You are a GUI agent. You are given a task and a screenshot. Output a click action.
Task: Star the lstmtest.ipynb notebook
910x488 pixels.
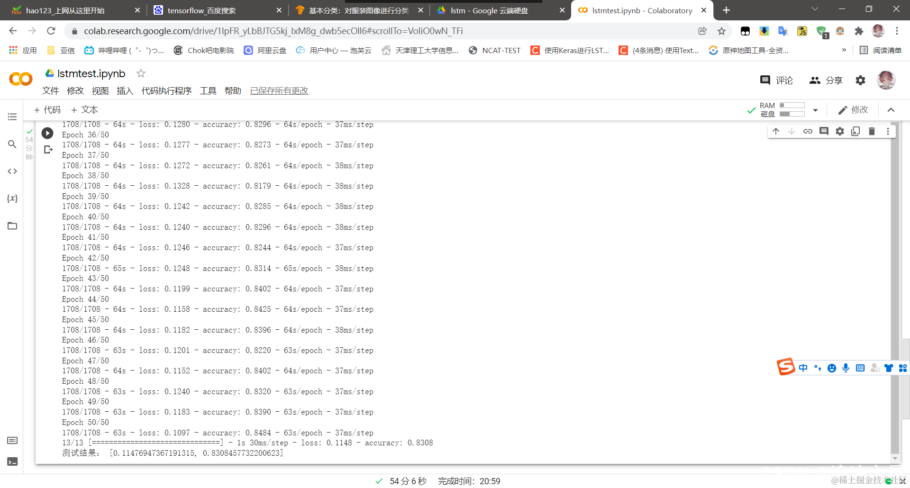click(140, 73)
